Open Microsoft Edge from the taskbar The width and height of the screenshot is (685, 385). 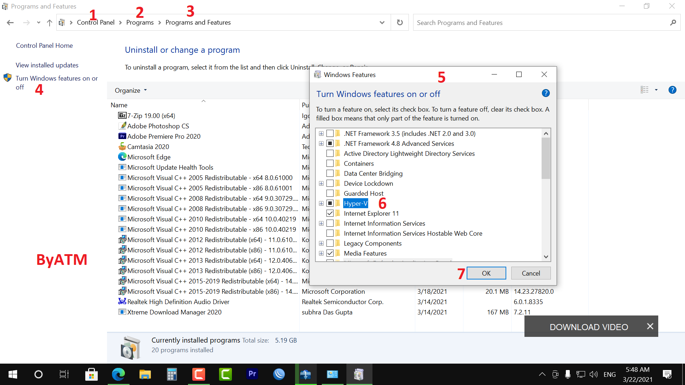pyautogui.click(x=118, y=374)
